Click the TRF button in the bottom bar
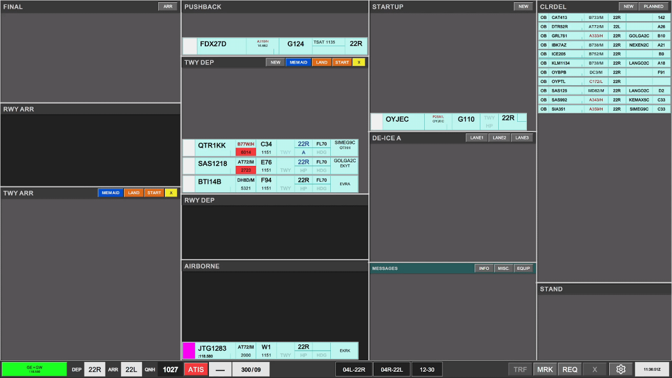Viewport: 672px width, 378px height. coord(520,369)
